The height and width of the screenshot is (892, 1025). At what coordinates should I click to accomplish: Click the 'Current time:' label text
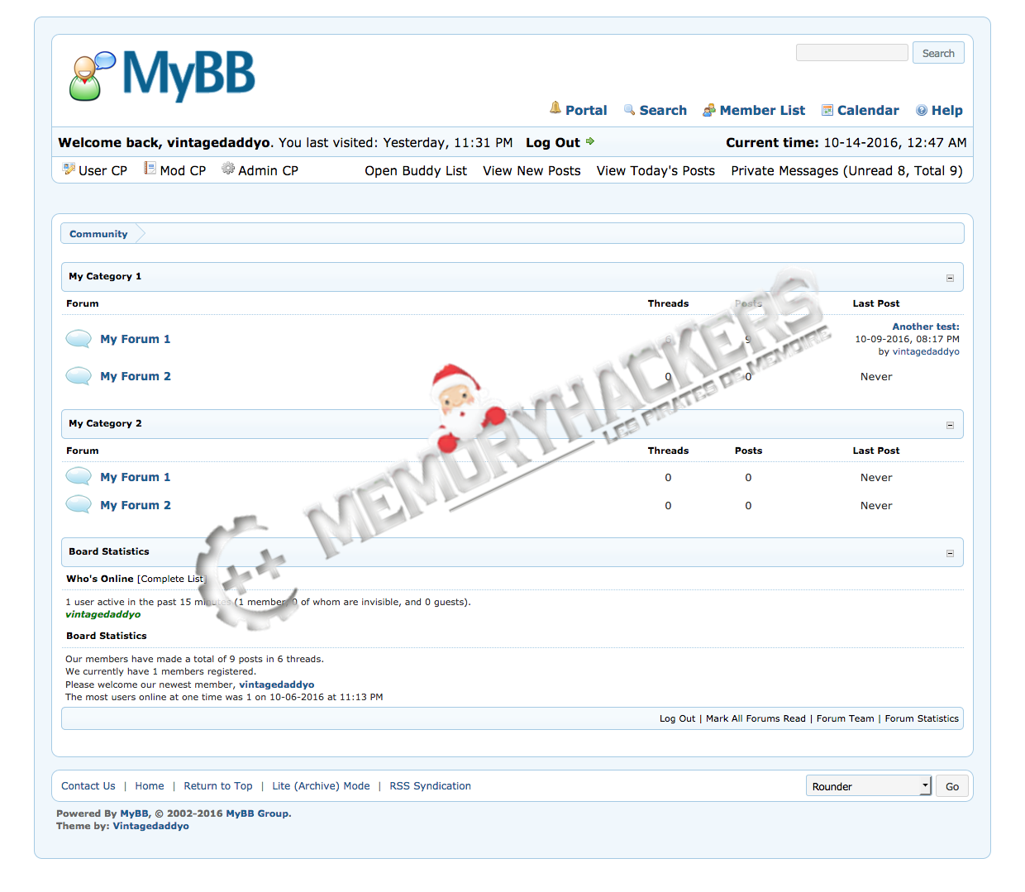772,142
